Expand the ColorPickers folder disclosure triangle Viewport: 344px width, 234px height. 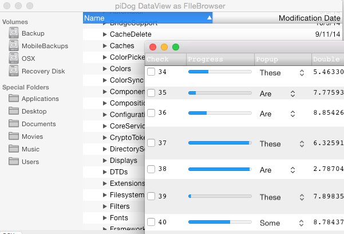point(105,57)
